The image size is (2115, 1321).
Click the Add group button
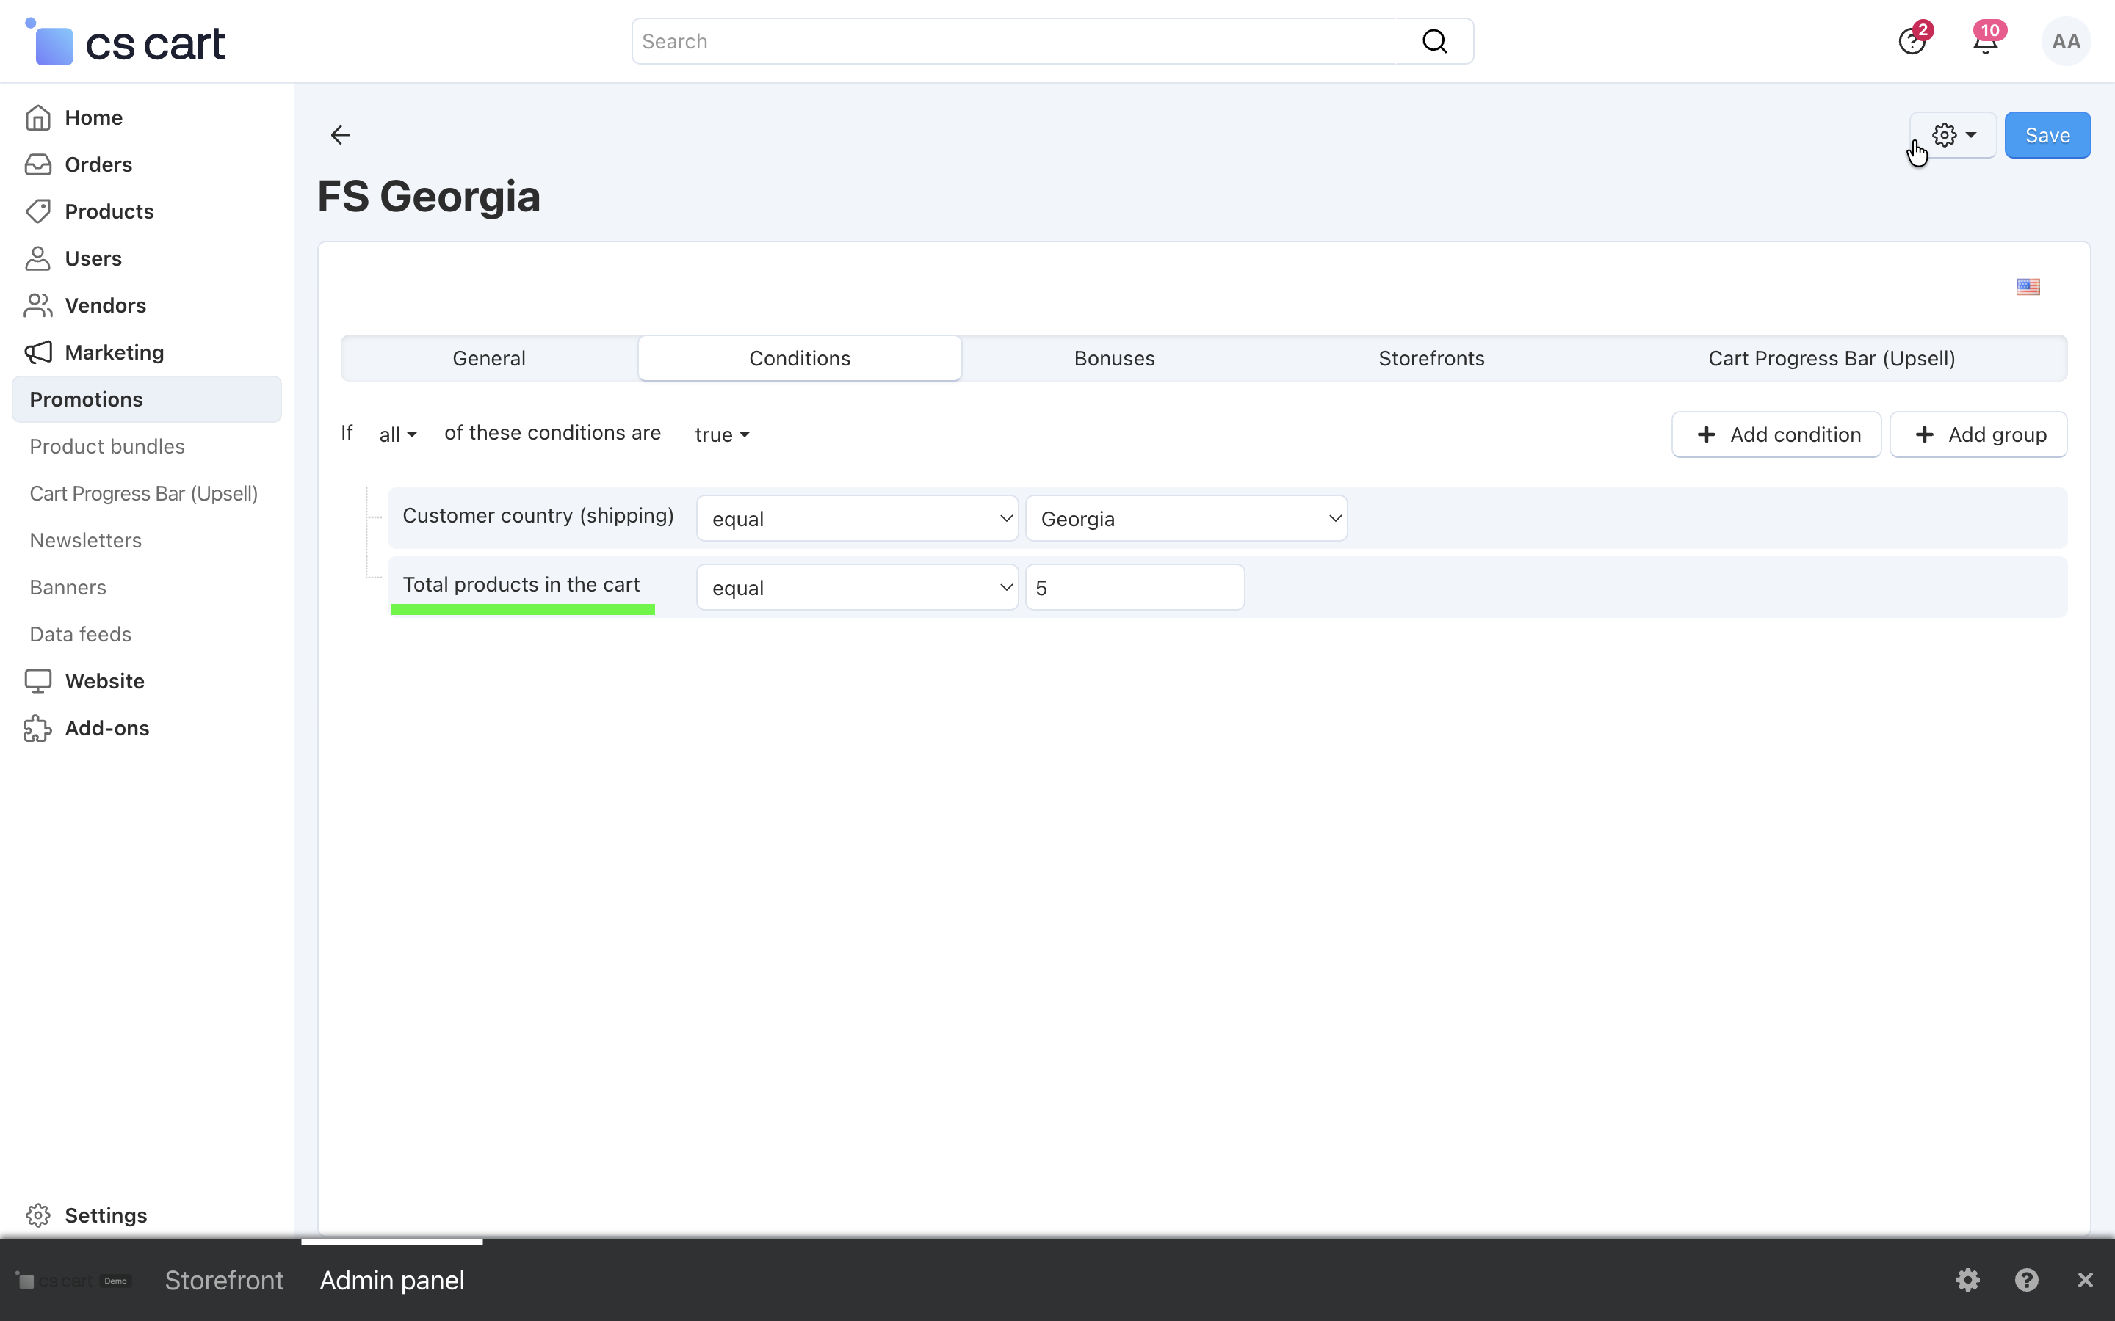pyautogui.click(x=1978, y=434)
